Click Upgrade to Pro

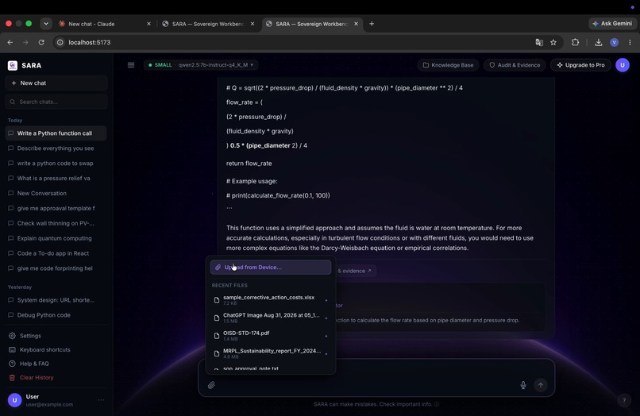(x=580, y=65)
